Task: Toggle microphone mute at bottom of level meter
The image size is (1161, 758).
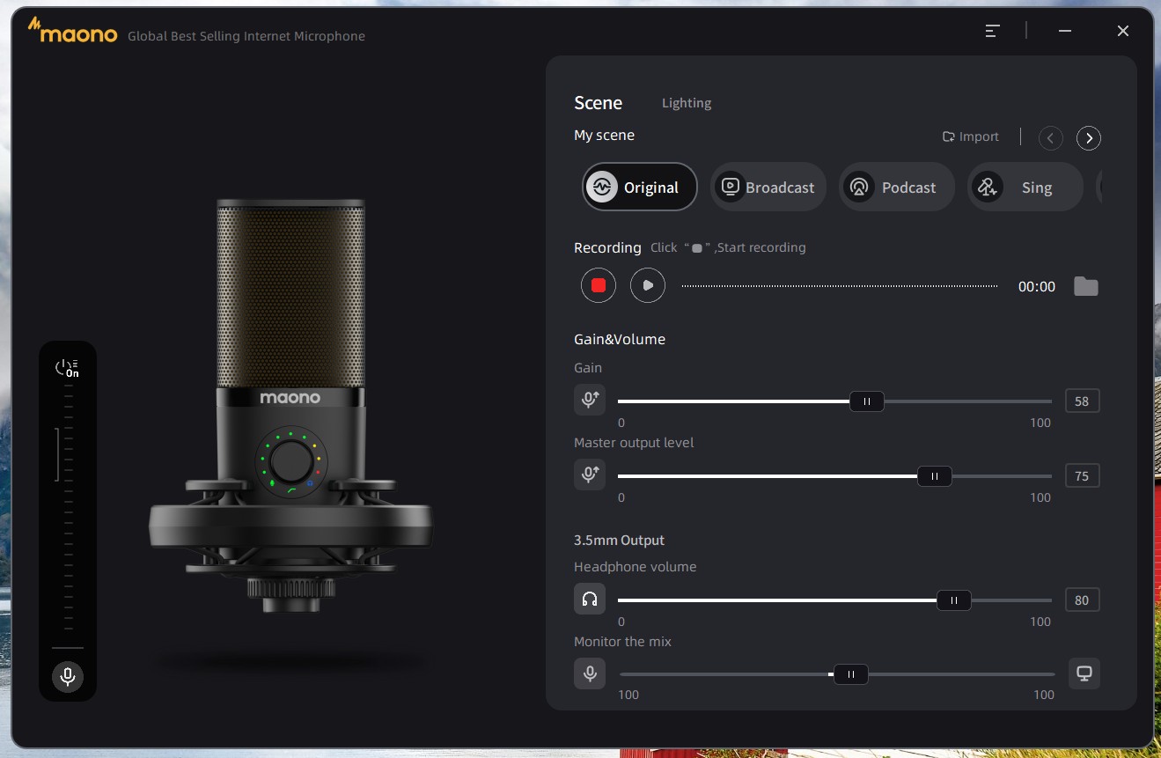Action: tap(67, 676)
